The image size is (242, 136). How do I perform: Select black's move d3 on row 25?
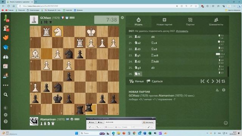[153, 68]
